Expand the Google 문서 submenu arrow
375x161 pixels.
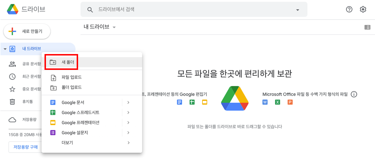(128, 102)
